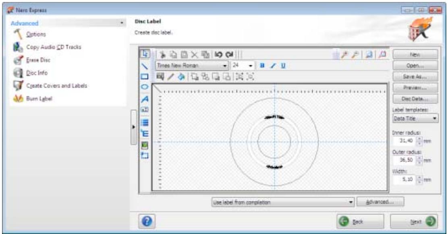
Task: Open the 'Use label from compilation' dropdown
Action: point(283,202)
